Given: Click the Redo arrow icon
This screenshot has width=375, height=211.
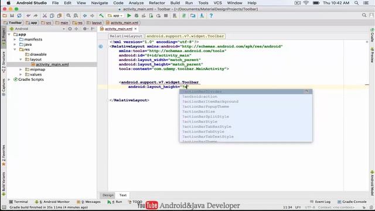Looking at the screenshot, I should tap(35, 16).
